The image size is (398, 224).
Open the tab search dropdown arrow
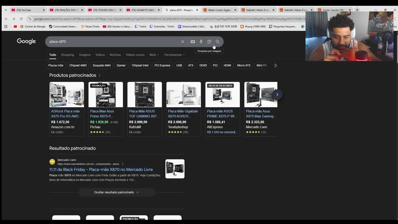point(6,10)
